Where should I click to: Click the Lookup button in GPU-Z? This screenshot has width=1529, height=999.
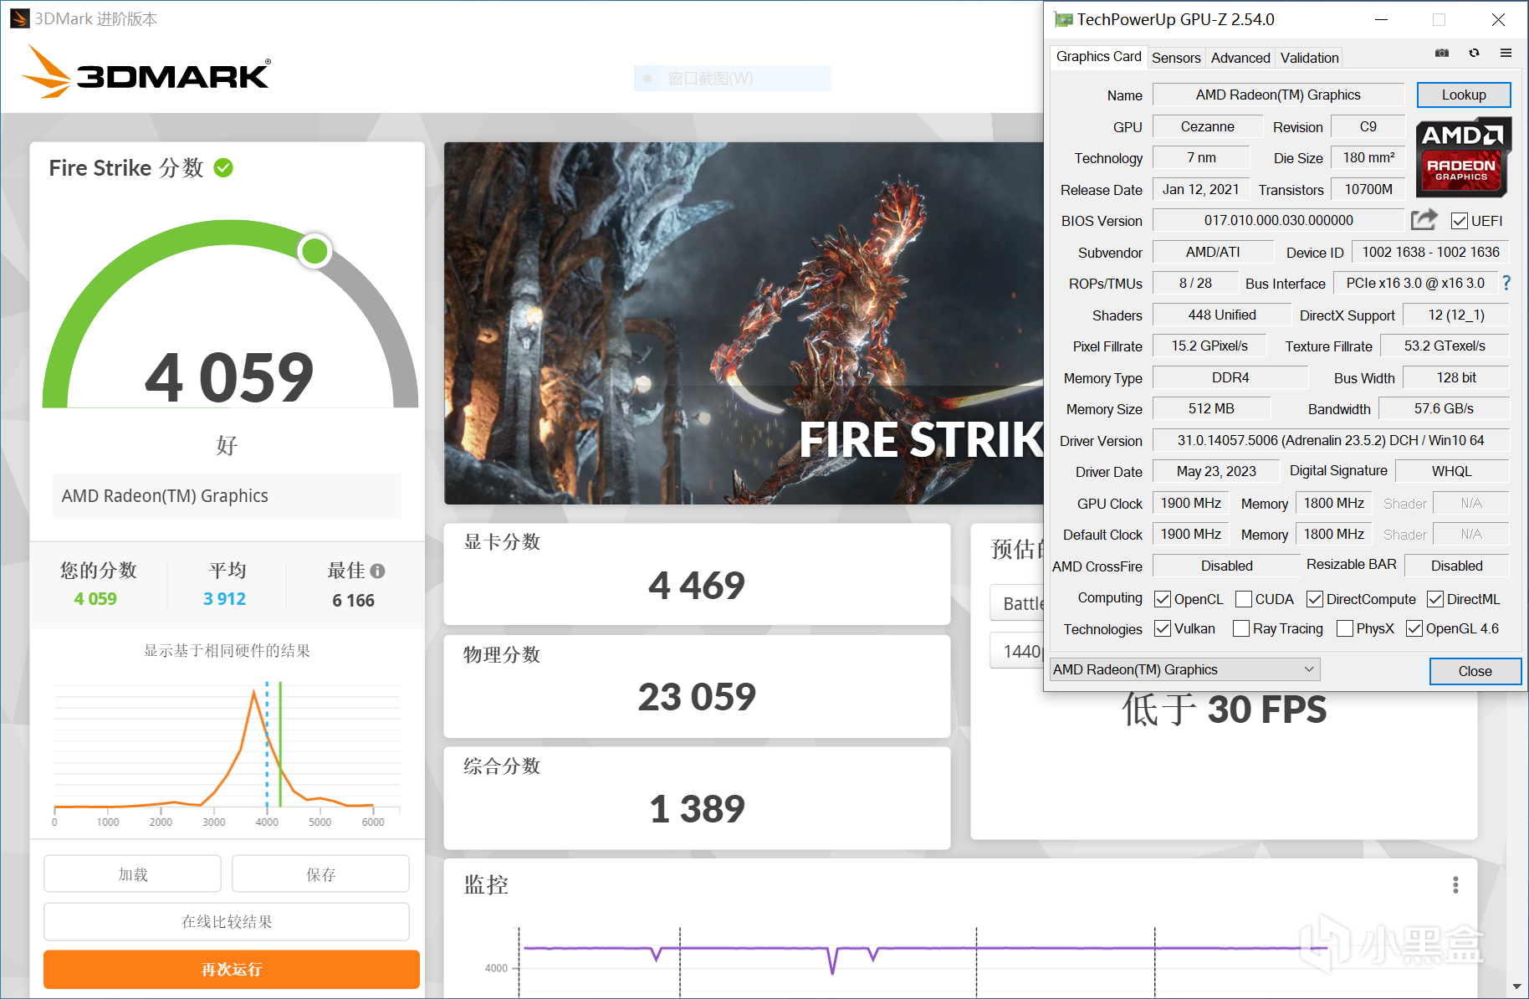tap(1464, 95)
